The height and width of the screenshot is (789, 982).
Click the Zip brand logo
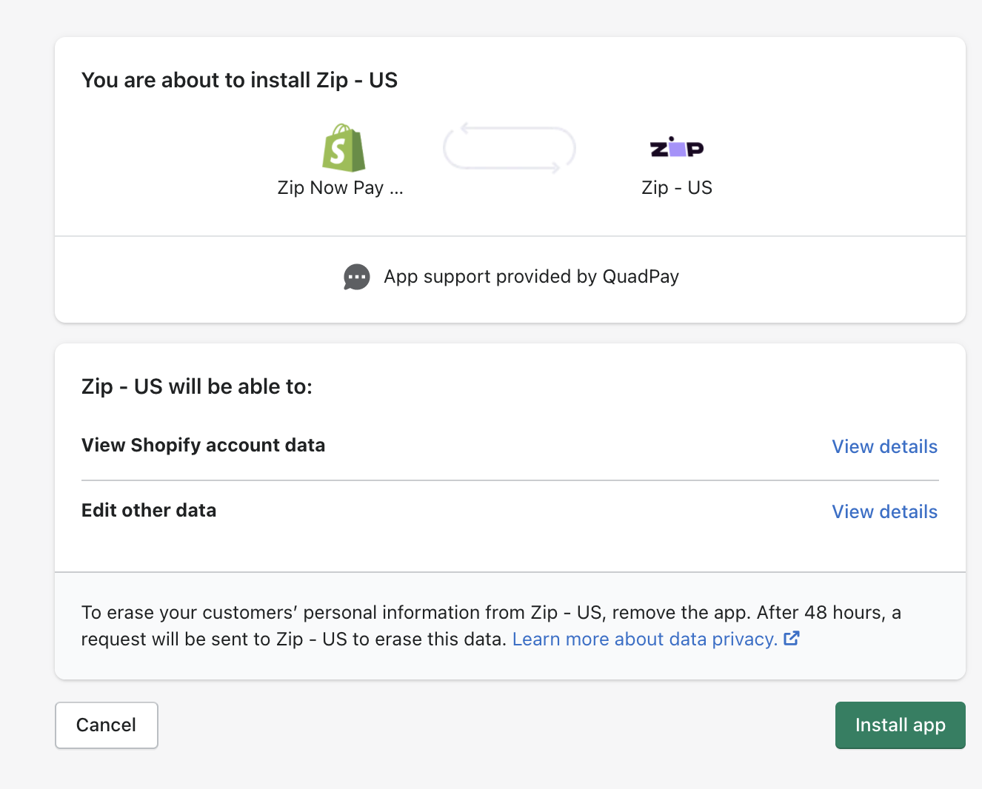(676, 148)
